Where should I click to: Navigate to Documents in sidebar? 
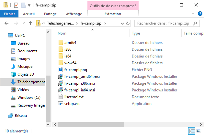click(x=27, y=51)
